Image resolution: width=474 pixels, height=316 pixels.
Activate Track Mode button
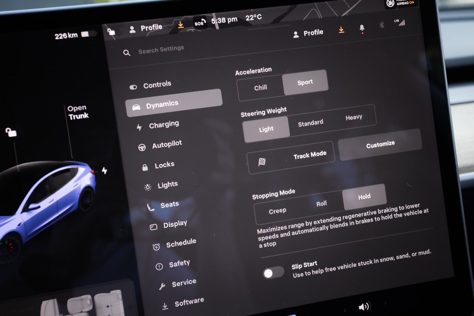coord(291,158)
